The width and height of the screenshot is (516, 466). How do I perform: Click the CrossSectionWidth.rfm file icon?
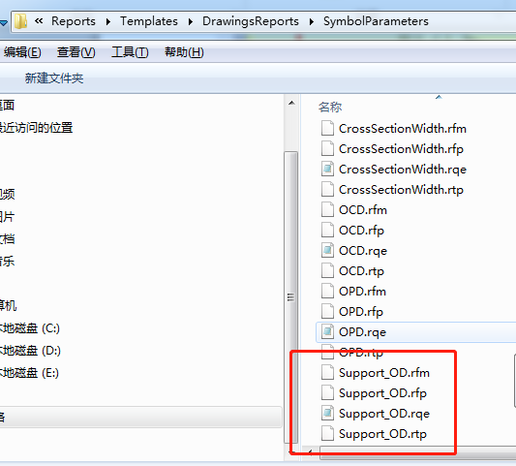(x=327, y=129)
